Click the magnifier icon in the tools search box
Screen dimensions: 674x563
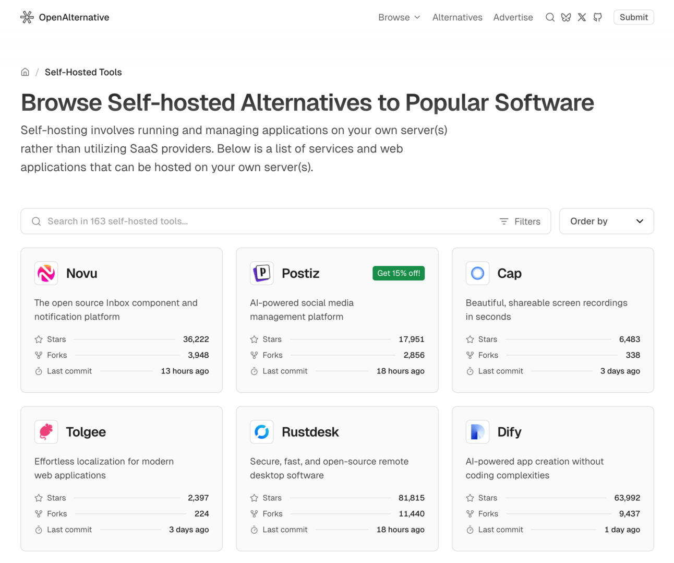(x=37, y=221)
